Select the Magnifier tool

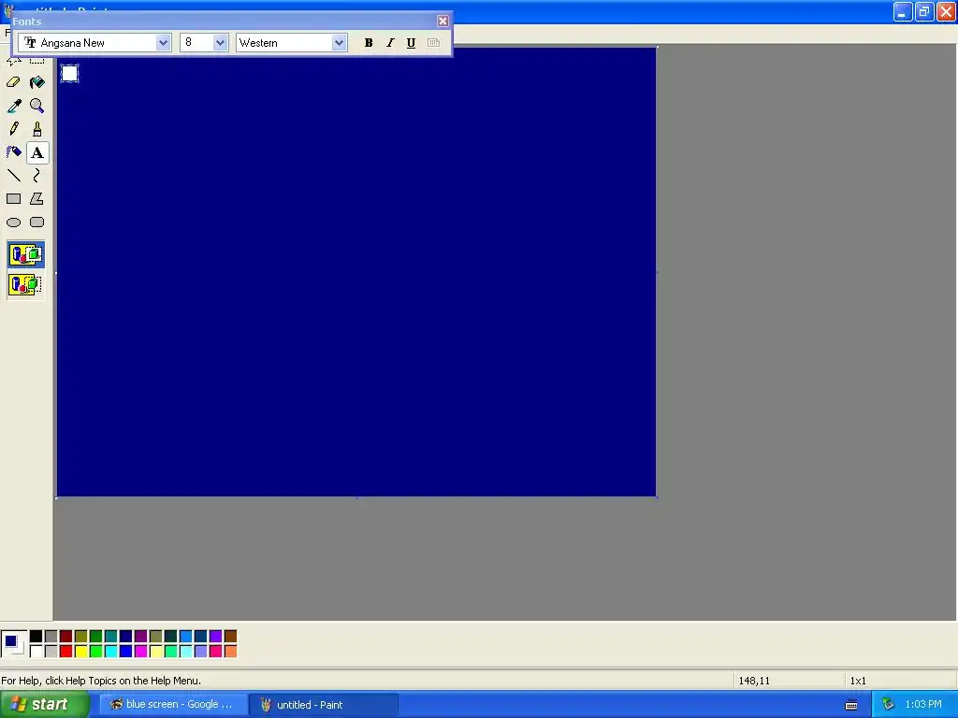[37, 106]
